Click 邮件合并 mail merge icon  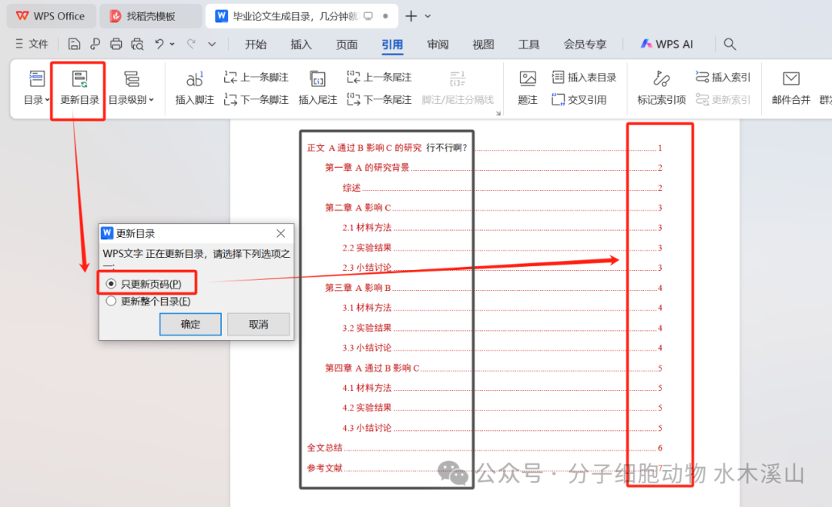[x=791, y=88]
